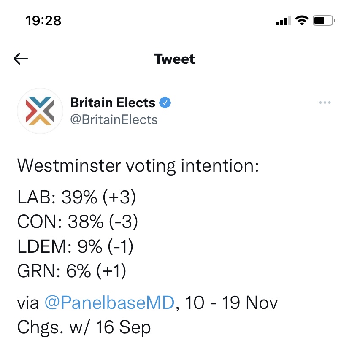Tap the CON: 38% (-3) line
Screen dimensions: 349x346
(x=78, y=222)
